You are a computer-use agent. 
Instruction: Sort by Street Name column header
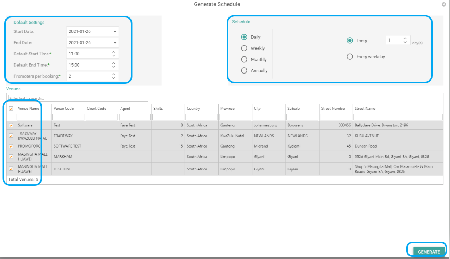click(x=398, y=109)
